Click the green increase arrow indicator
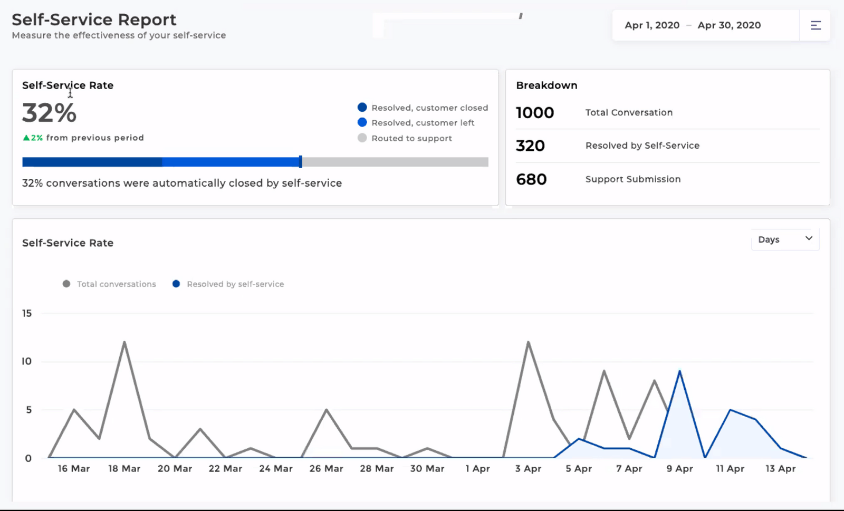This screenshot has height=511, width=844. point(26,137)
